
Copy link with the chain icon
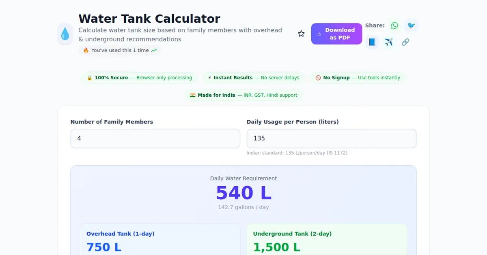coord(405,42)
